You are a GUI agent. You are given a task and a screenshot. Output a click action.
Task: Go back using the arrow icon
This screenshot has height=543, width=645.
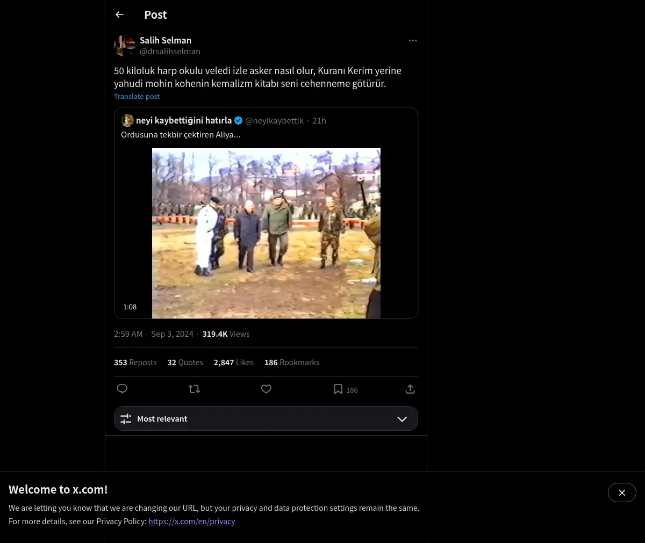119,15
